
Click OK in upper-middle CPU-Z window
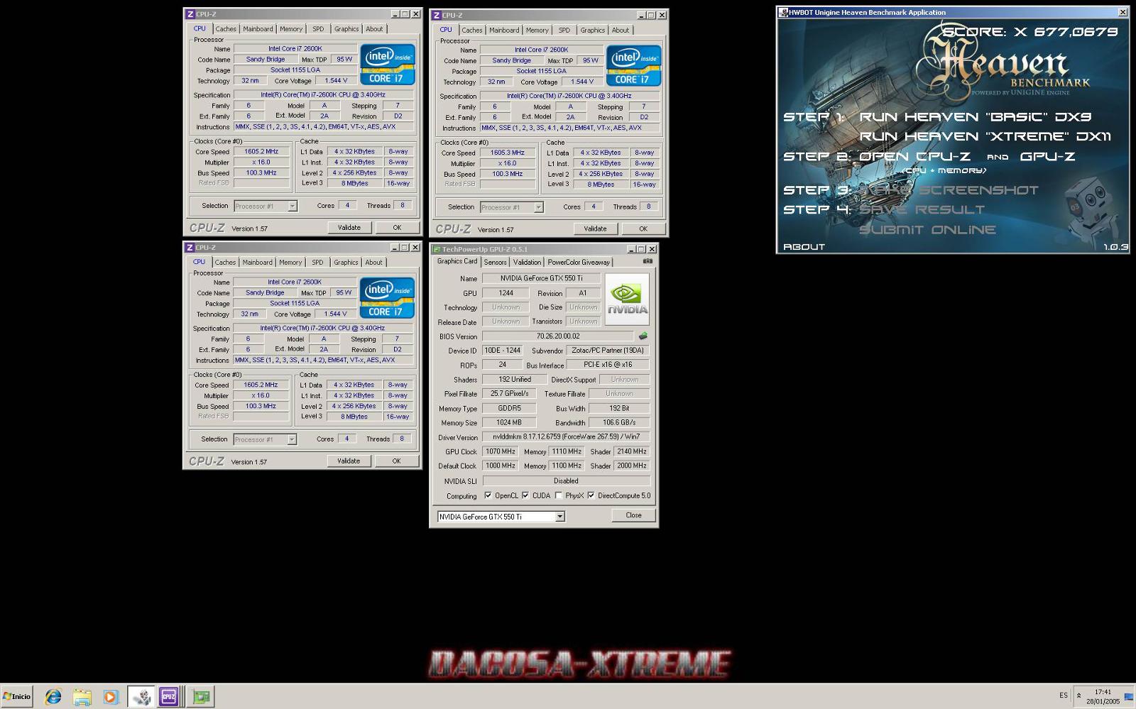pyautogui.click(x=643, y=229)
